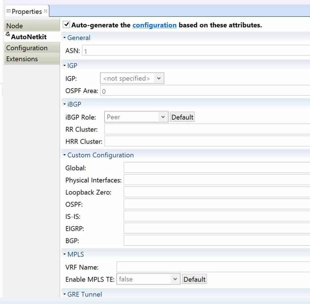310x304 pixels.
Task: Collapse the IGP section
Action: 64,65
